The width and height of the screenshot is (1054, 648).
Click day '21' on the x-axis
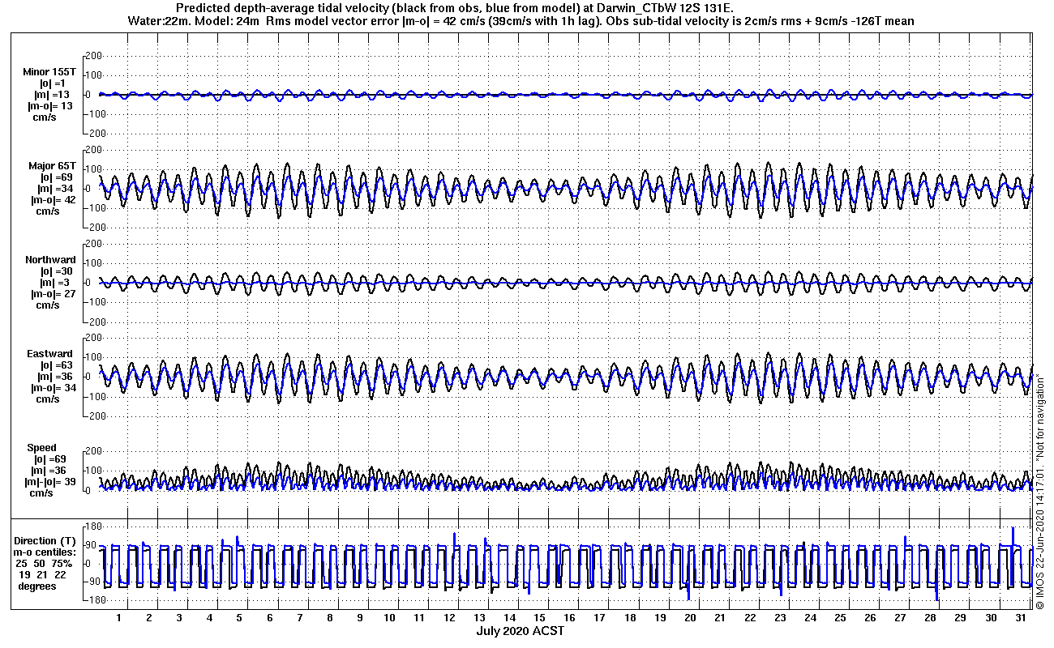click(x=720, y=617)
